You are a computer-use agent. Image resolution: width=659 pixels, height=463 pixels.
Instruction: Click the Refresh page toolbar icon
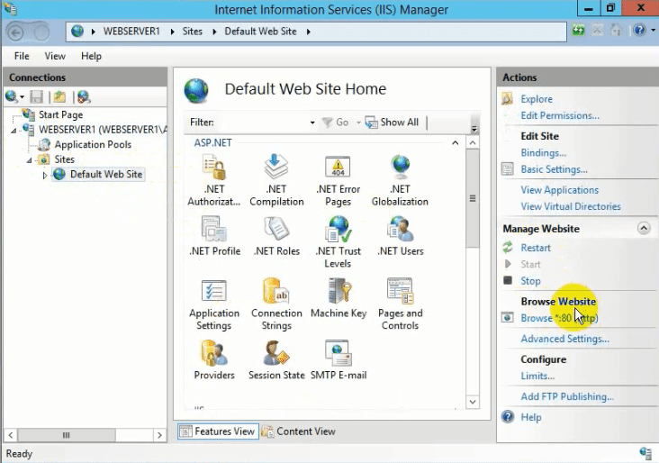[x=578, y=31]
